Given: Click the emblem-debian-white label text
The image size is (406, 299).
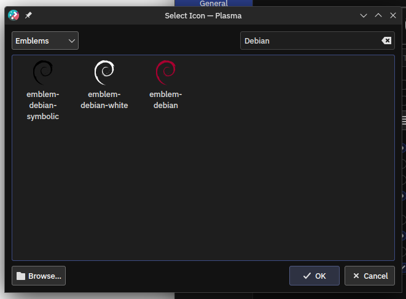Looking at the screenshot, I should (x=104, y=100).
